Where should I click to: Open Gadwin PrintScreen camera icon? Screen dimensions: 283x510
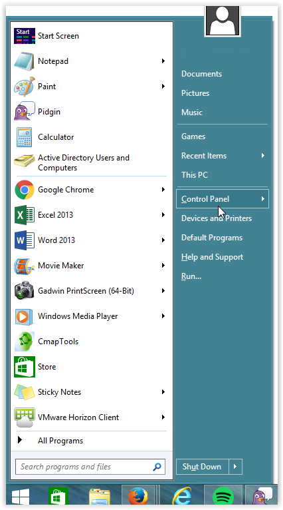pyautogui.click(x=25, y=291)
